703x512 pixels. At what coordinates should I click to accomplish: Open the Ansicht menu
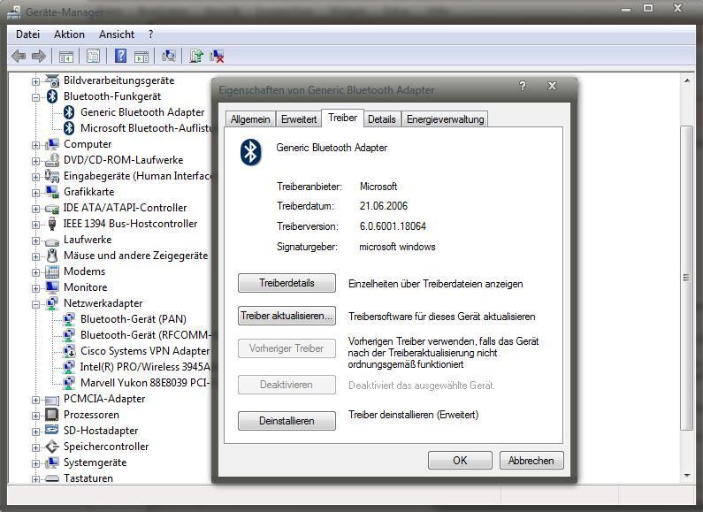[x=117, y=34]
